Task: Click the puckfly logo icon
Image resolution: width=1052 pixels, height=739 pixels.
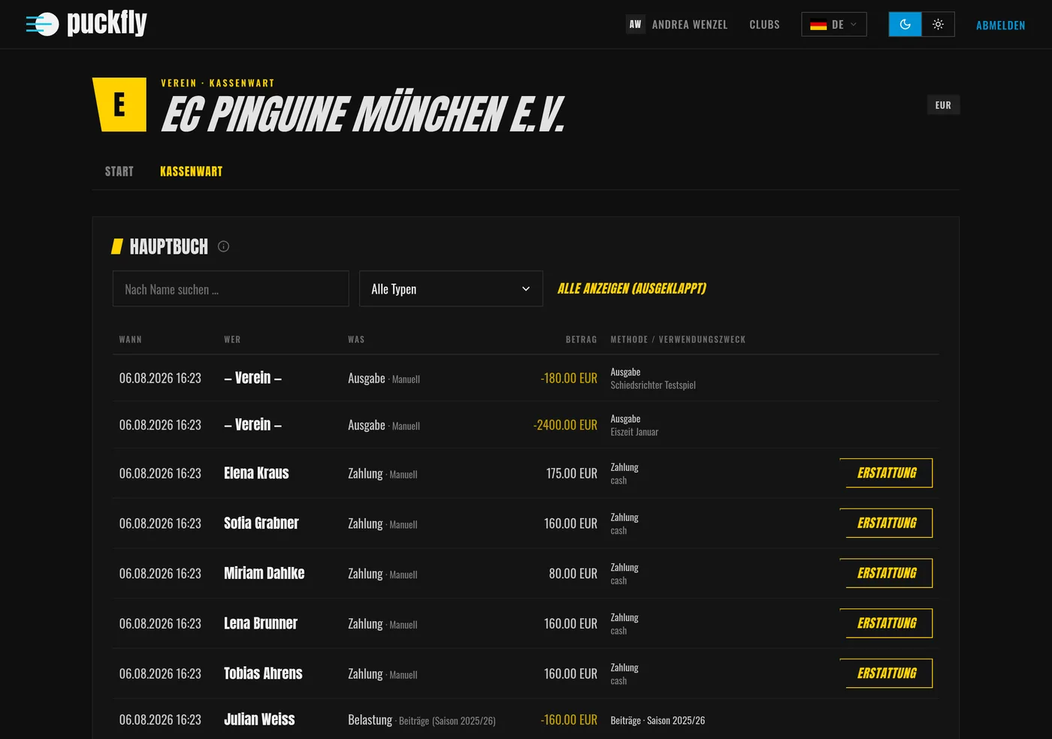Action: click(42, 24)
